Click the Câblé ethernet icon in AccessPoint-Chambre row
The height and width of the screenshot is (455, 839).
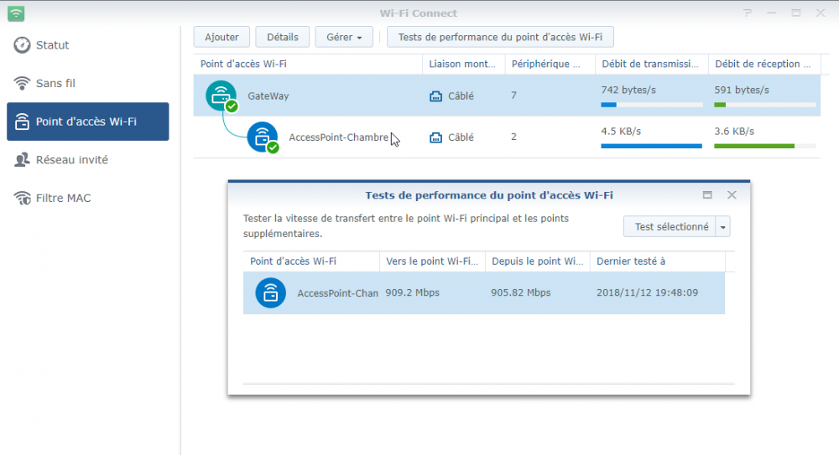pos(436,138)
